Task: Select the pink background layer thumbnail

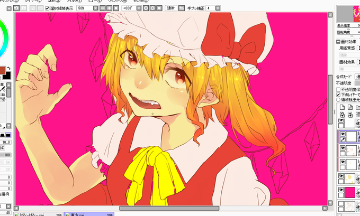Action: (350, 192)
